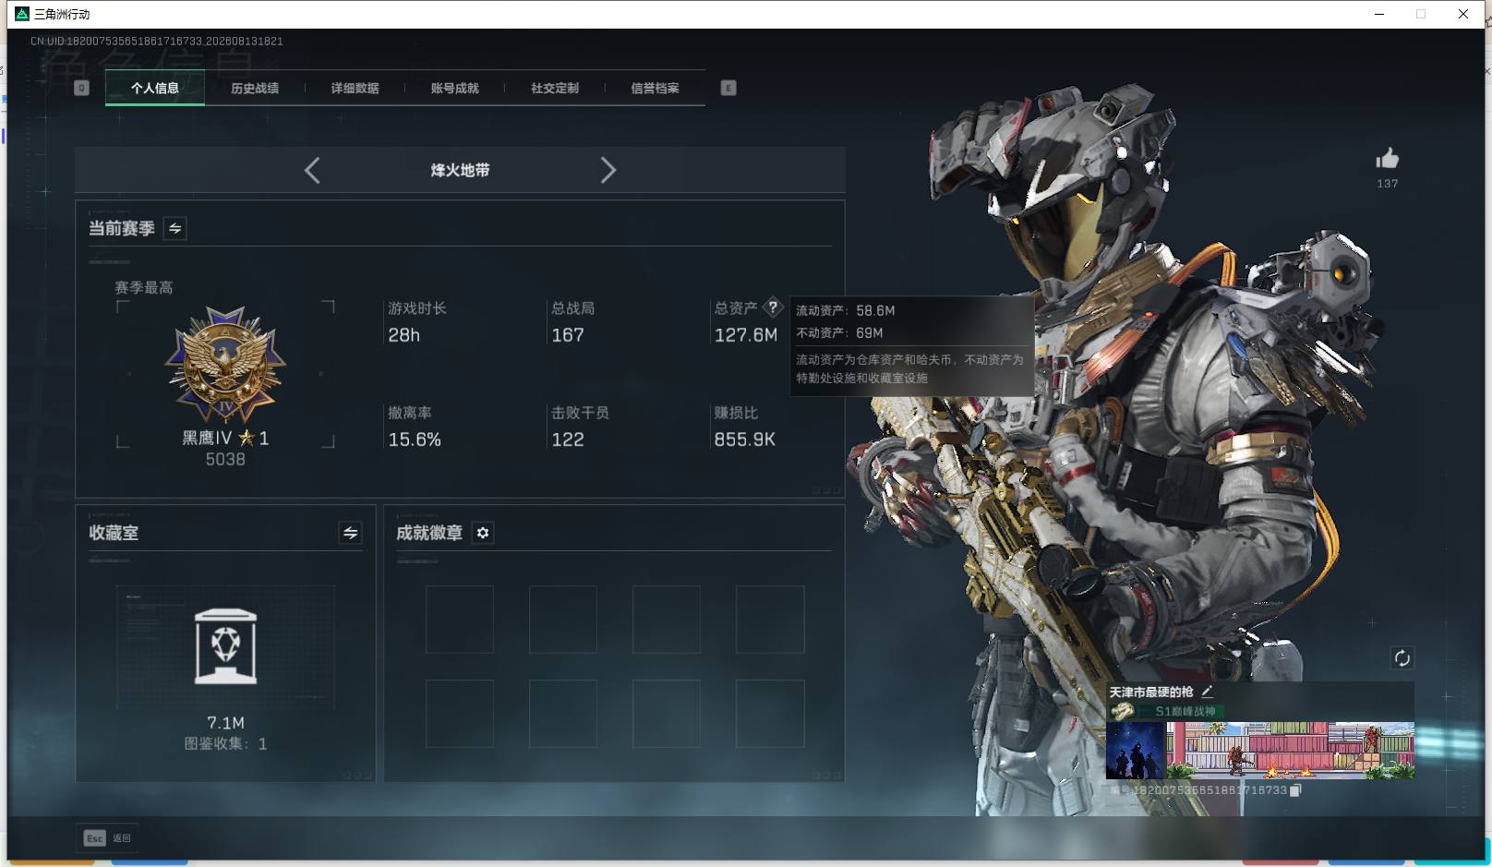Click the like count 137
Screen dimensions: 1492x867
pyautogui.click(x=1387, y=184)
